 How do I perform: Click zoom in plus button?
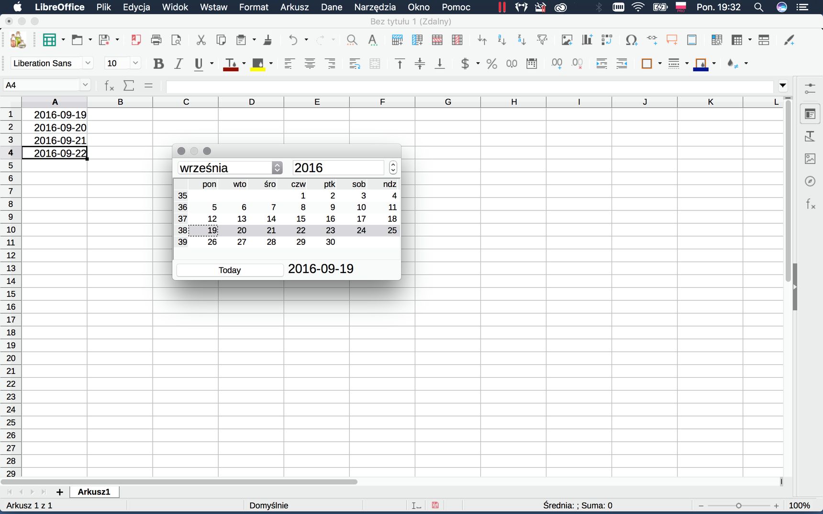776,505
